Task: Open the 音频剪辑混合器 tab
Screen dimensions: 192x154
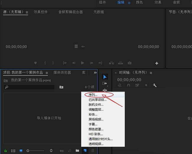Action: click(71, 12)
